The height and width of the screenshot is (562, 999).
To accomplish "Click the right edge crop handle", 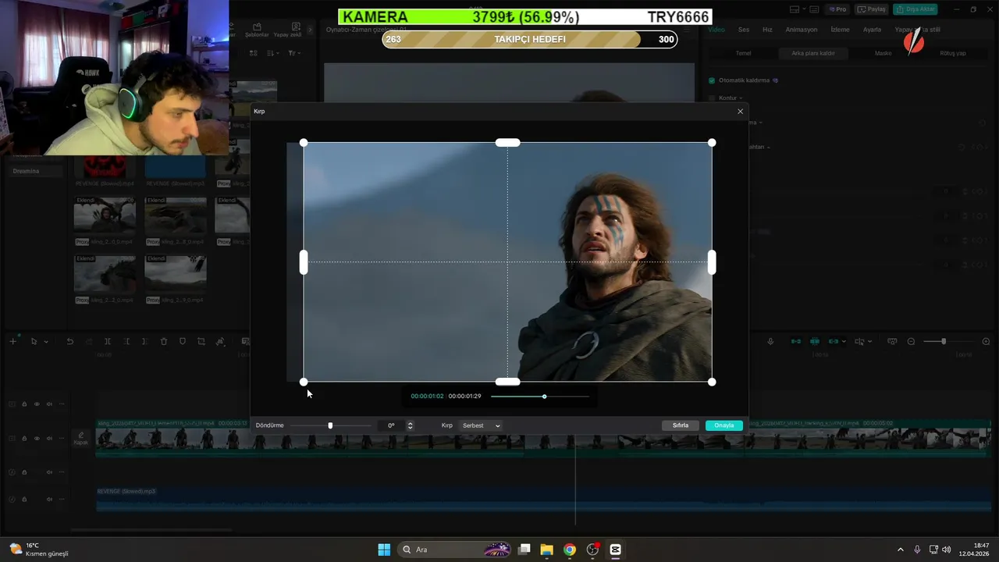I will tap(712, 262).
